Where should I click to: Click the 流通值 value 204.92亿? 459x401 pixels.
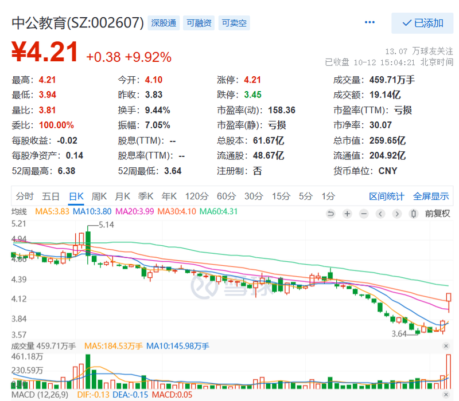pyautogui.click(x=388, y=155)
